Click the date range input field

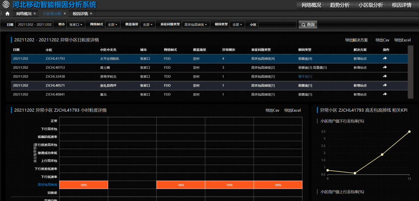34,24
